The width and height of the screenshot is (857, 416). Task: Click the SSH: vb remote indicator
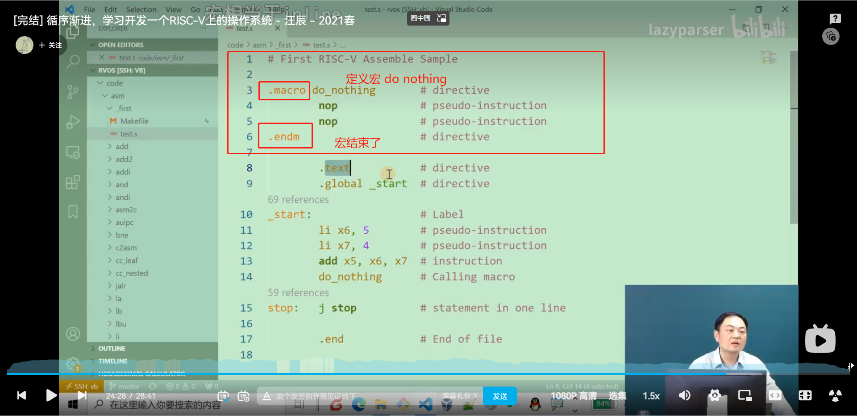[82, 386]
